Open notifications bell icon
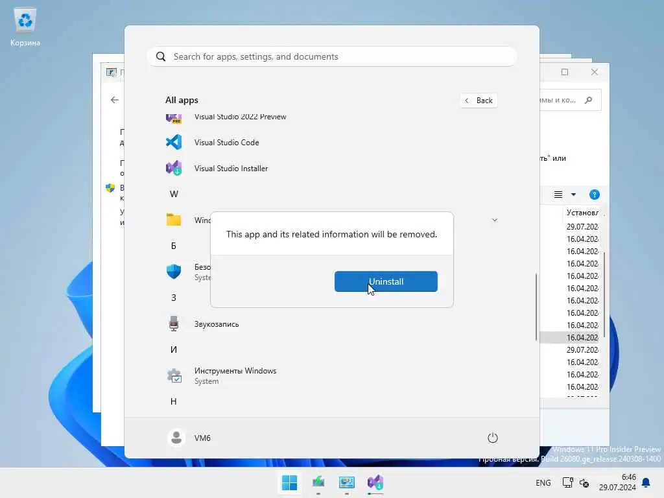The image size is (664, 498). coord(646,482)
